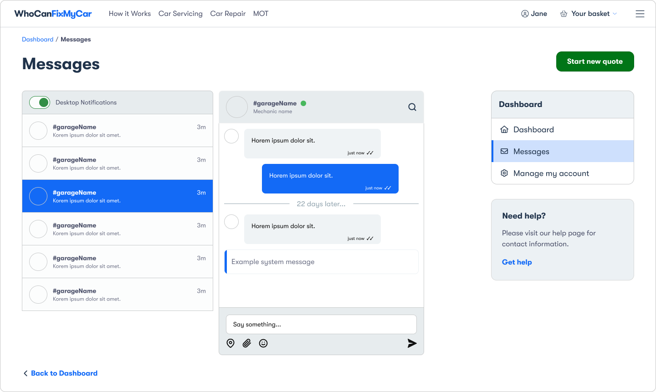The width and height of the screenshot is (656, 392).
Task: Open the search within the conversation
Action: tap(412, 107)
